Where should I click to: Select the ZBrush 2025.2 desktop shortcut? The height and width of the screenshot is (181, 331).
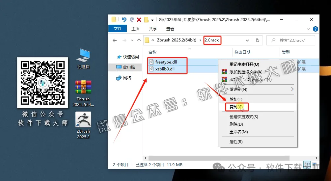pyautogui.click(x=83, y=125)
